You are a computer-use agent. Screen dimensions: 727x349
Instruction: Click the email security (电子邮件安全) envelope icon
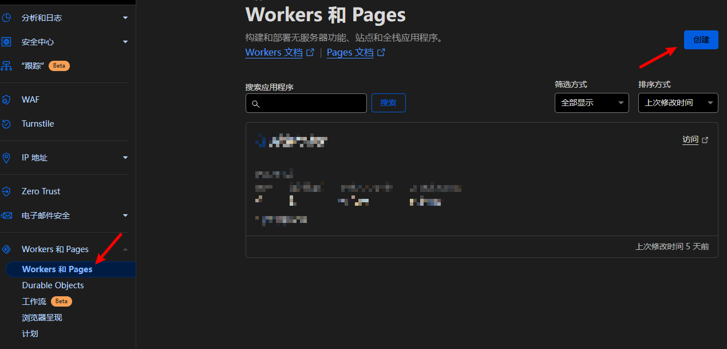(6, 215)
